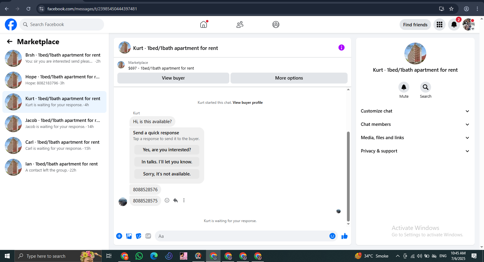Open the Ian conversation
This screenshot has width=484, height=262.
[x=54, y=167]
